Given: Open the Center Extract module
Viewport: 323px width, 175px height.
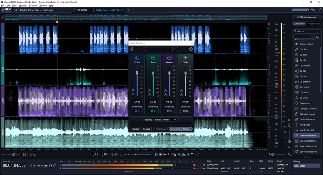Looking at the screenshot, I should [307, 44].
